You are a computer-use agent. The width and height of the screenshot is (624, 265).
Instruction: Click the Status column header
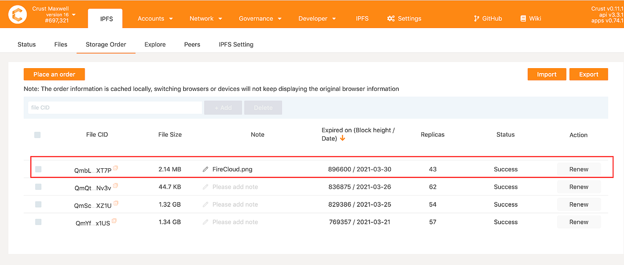click(x=505, y=135)
